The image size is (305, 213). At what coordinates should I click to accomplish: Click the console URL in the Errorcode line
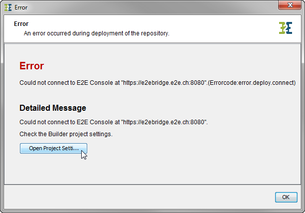tap(164, 82)
